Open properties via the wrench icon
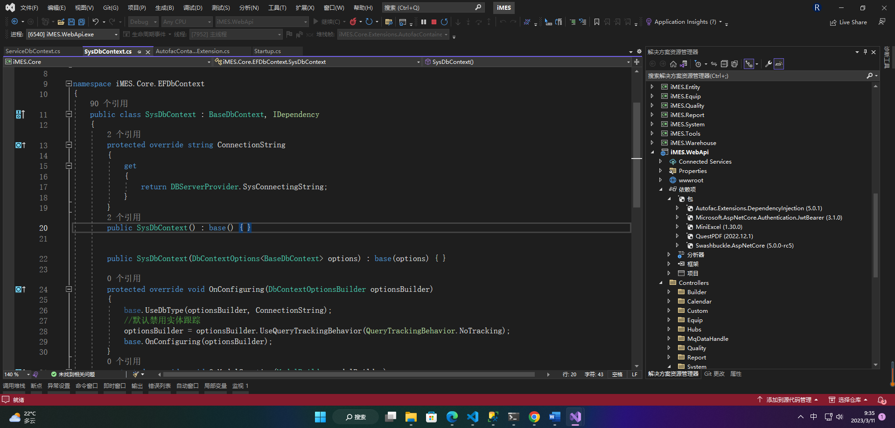 point(768,64)
